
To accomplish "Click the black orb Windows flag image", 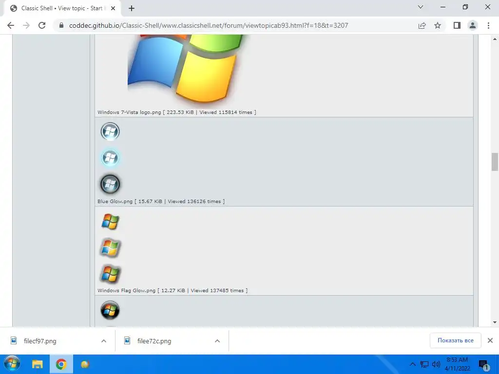I will coord(110,310).
